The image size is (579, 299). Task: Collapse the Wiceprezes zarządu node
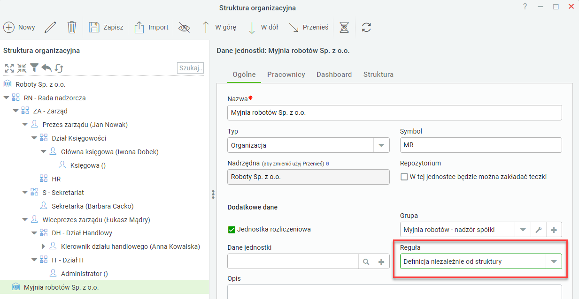click(x=25, y=220)
